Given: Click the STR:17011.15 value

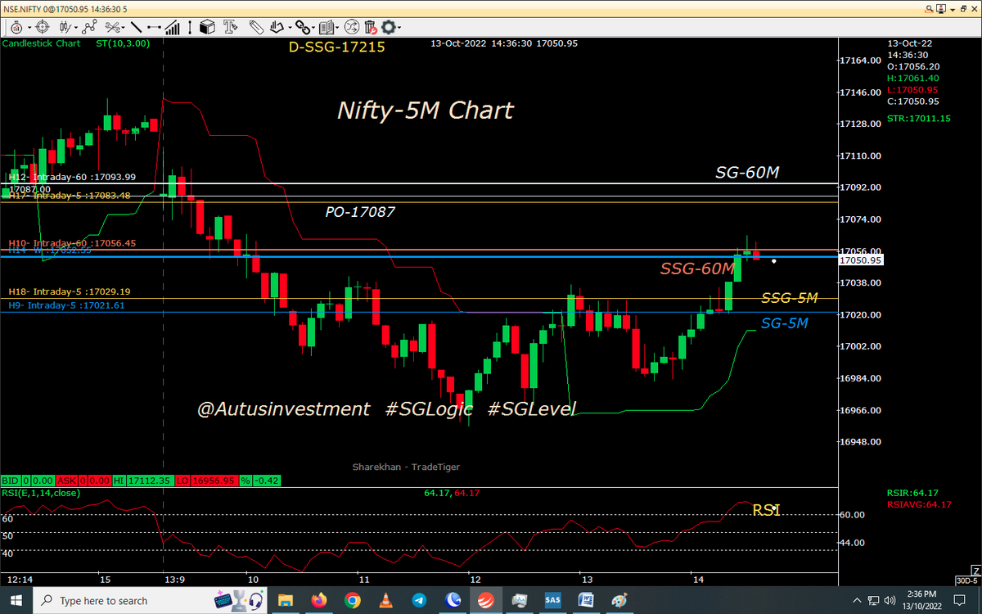Looking at the screenshot, I should [919, 119].
